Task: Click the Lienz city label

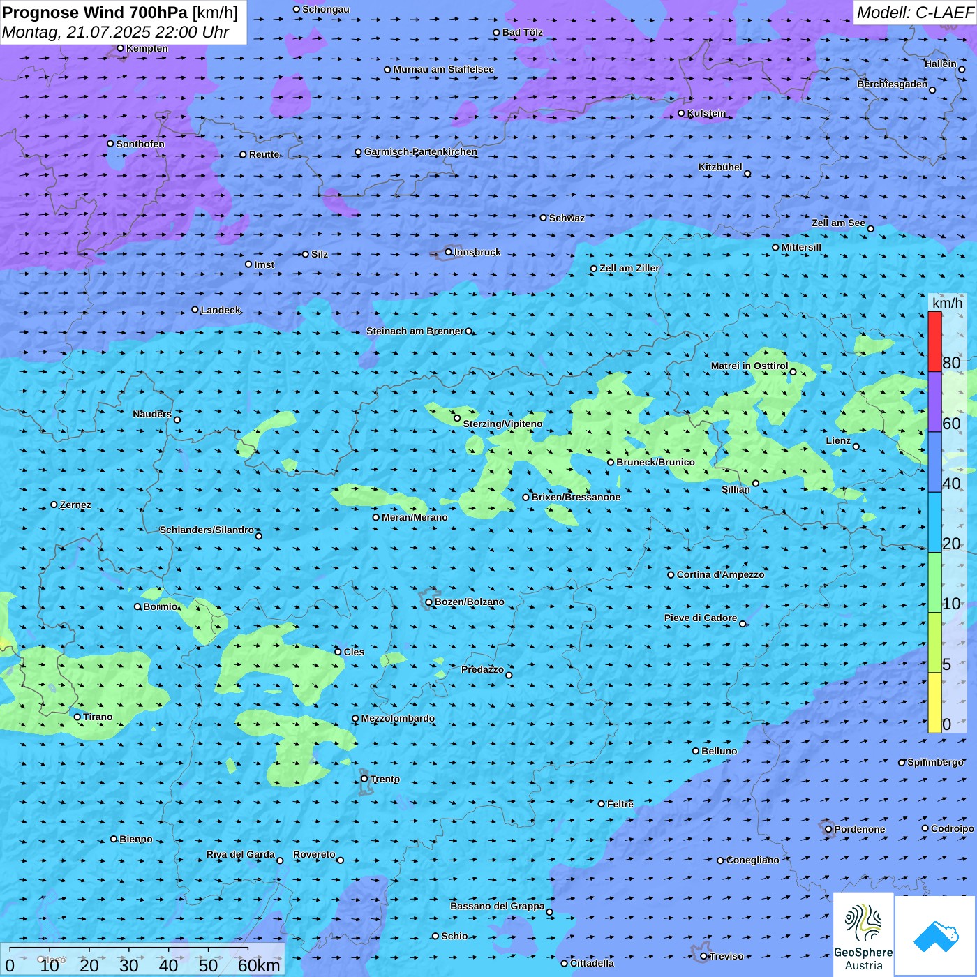Action: point(838,440)
